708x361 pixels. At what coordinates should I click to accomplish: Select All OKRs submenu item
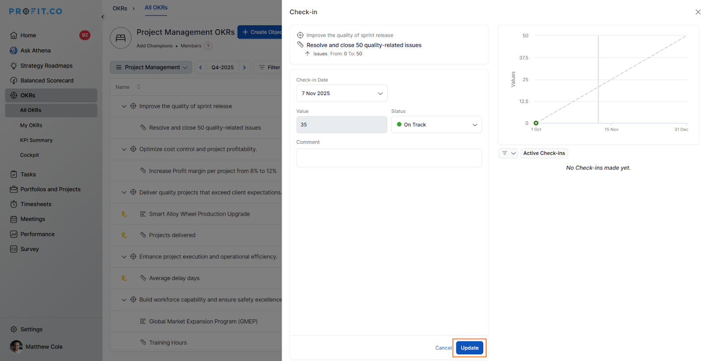(51, 110)
